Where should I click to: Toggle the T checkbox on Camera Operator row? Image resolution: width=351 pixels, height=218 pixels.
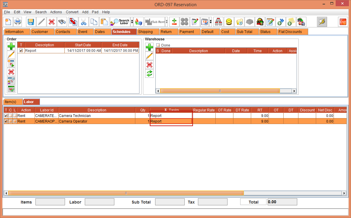coord(6,121)
